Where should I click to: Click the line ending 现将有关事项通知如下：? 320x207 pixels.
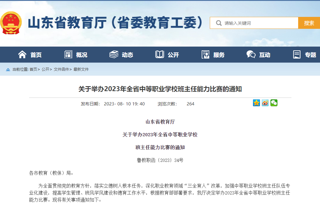pos(65,200)
